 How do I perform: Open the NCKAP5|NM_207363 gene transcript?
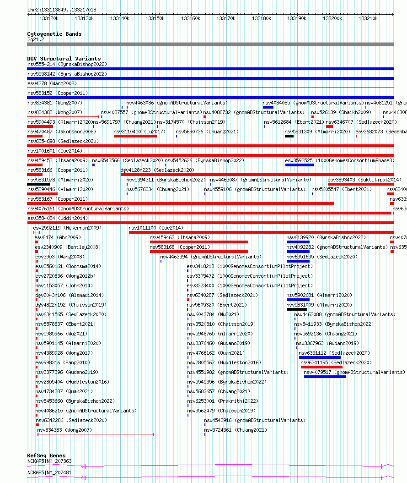pyautogui.click(x=49, y=461)
